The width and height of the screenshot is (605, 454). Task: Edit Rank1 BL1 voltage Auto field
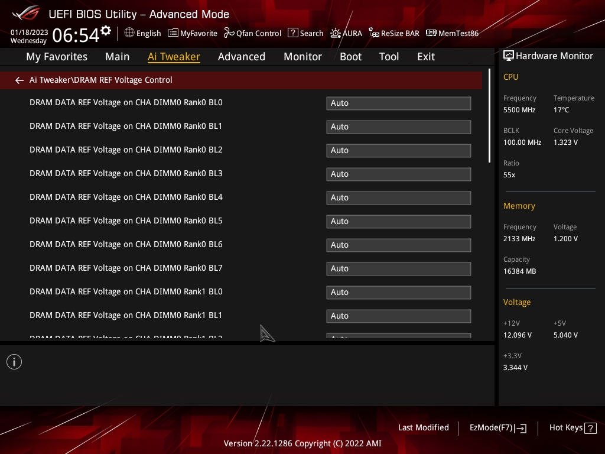pyautogui.click(x=399, y=316)
